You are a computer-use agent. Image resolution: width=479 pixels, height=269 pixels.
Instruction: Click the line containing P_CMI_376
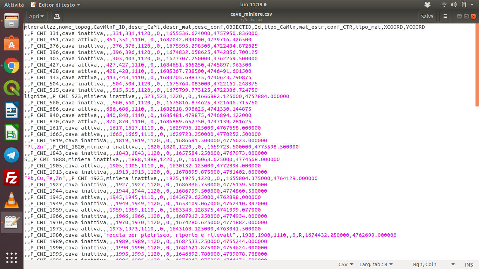141,46
